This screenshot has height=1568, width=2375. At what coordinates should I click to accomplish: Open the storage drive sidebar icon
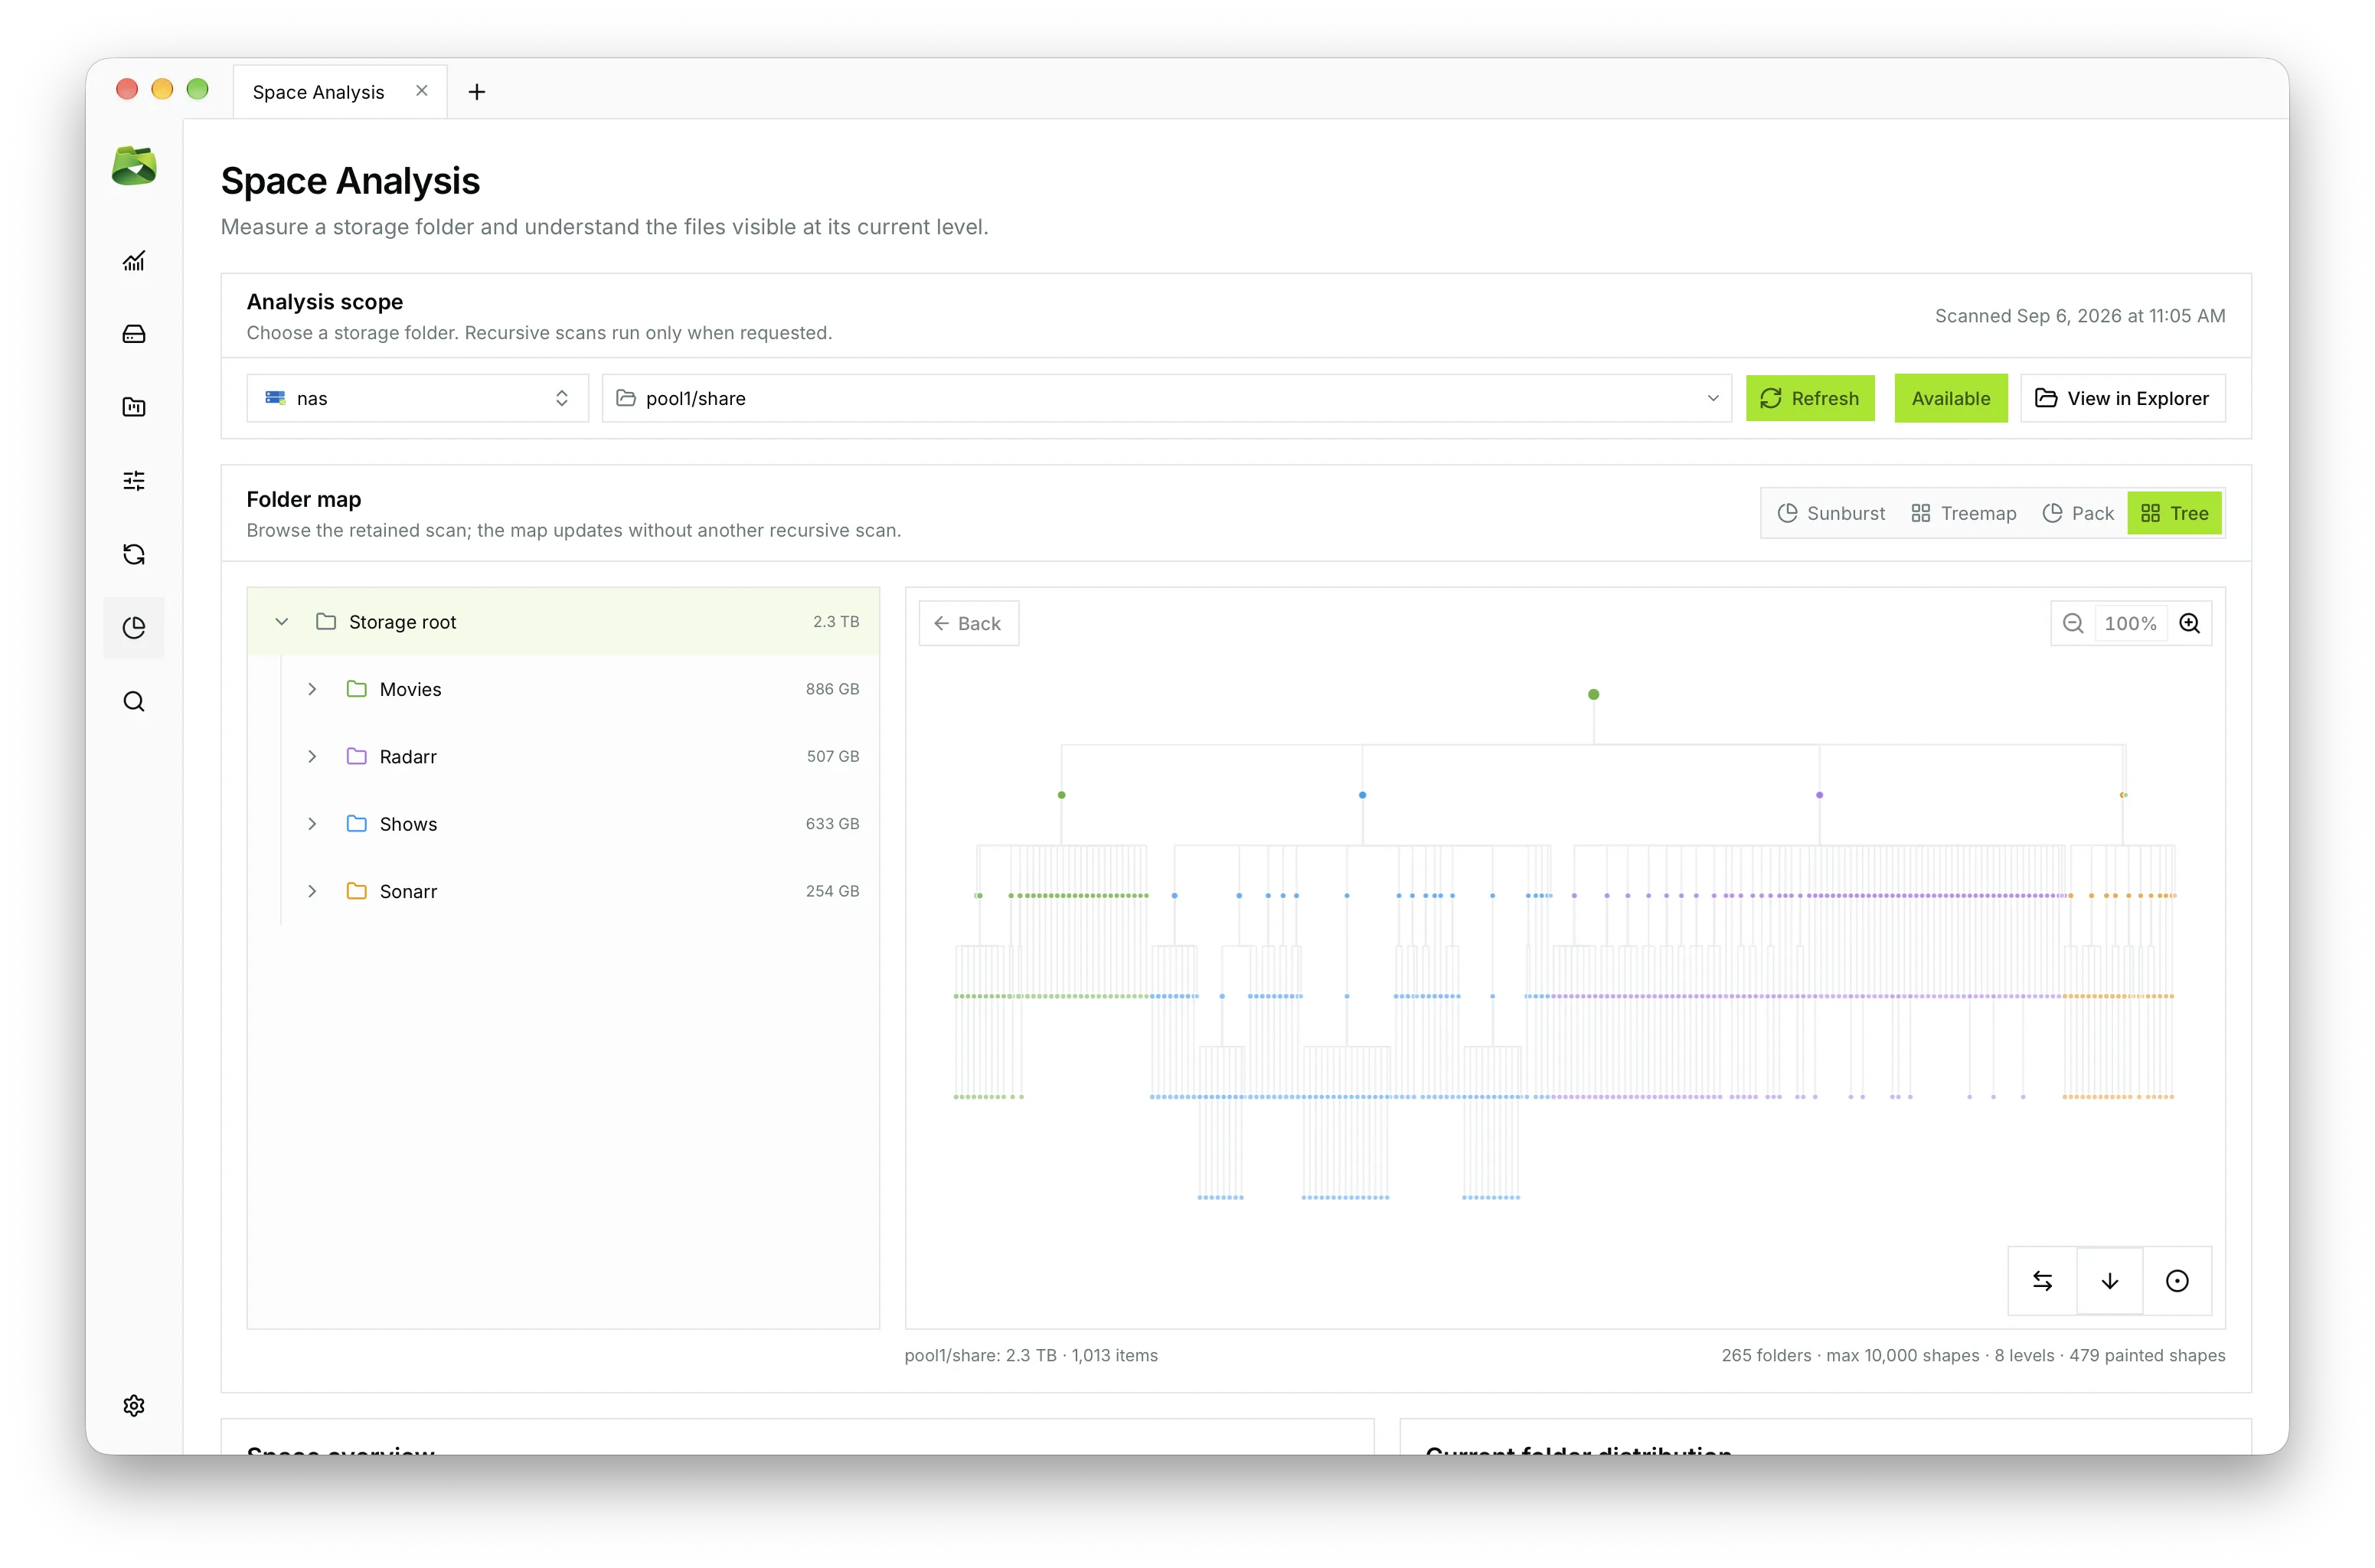pyautogui.click(x=134, y=334)
